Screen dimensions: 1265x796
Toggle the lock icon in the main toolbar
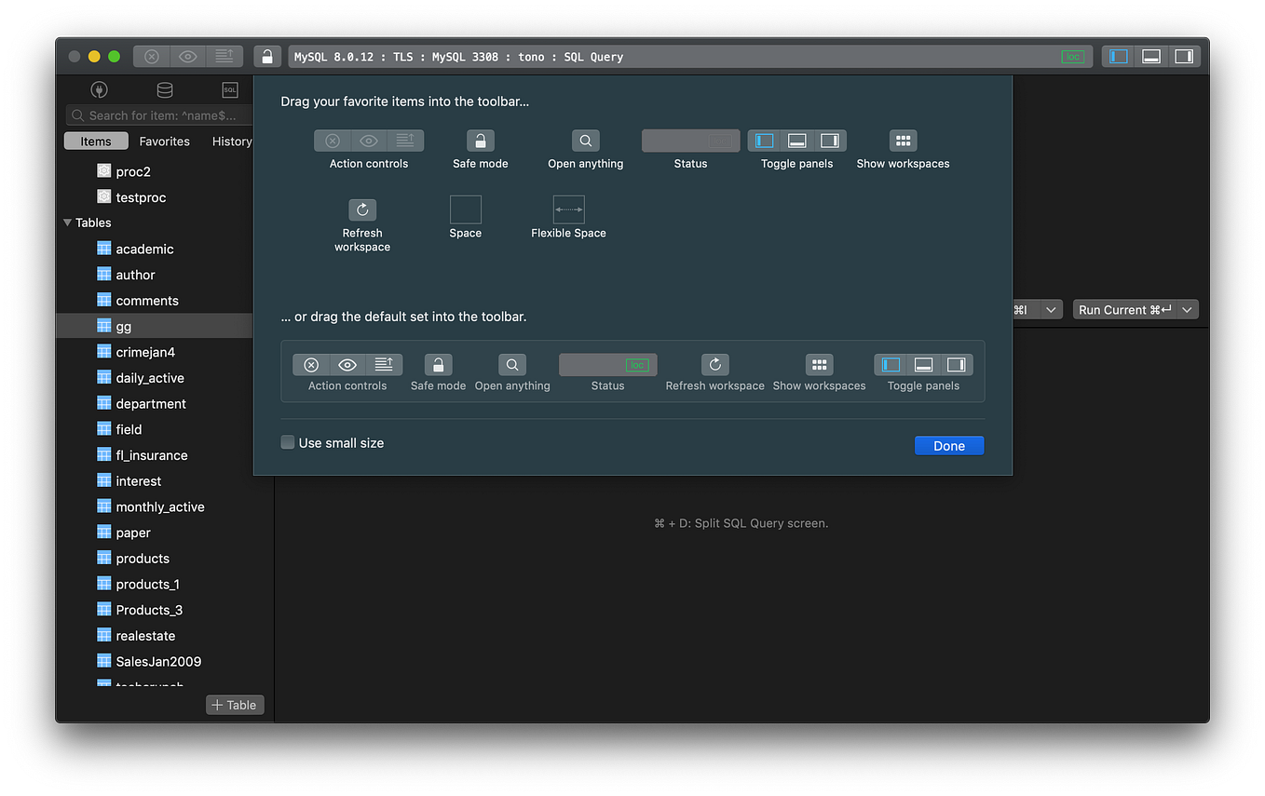[x=267, y=56]
